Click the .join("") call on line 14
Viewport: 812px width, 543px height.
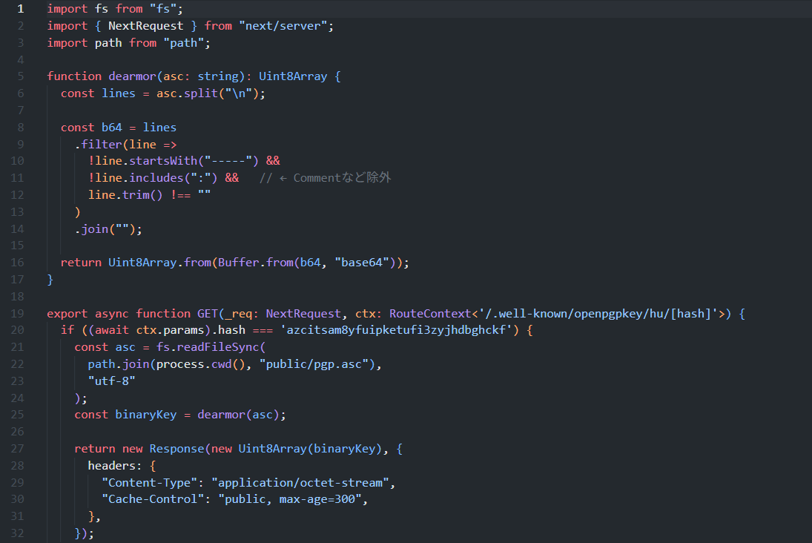tap(108, 229)
